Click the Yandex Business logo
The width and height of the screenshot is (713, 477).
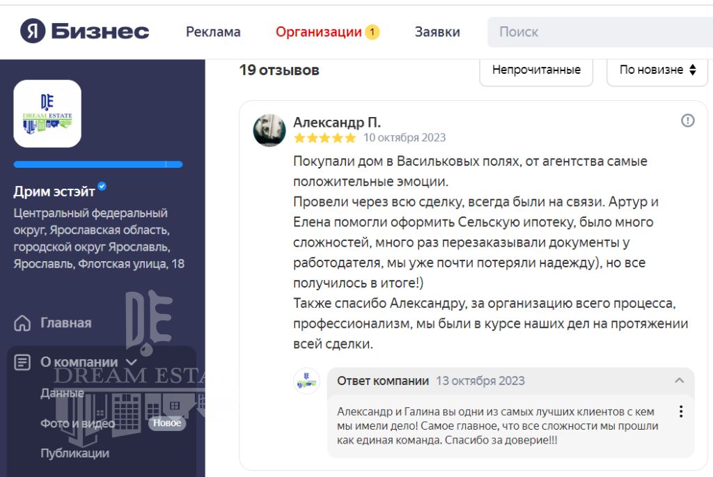coord(84,32)
